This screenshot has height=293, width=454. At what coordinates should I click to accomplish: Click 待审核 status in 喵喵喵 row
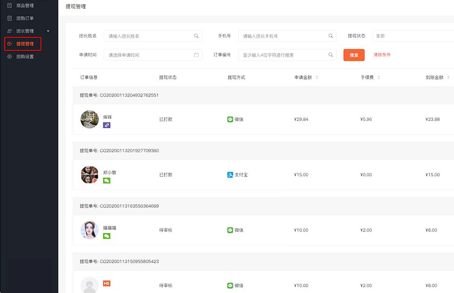166,230
